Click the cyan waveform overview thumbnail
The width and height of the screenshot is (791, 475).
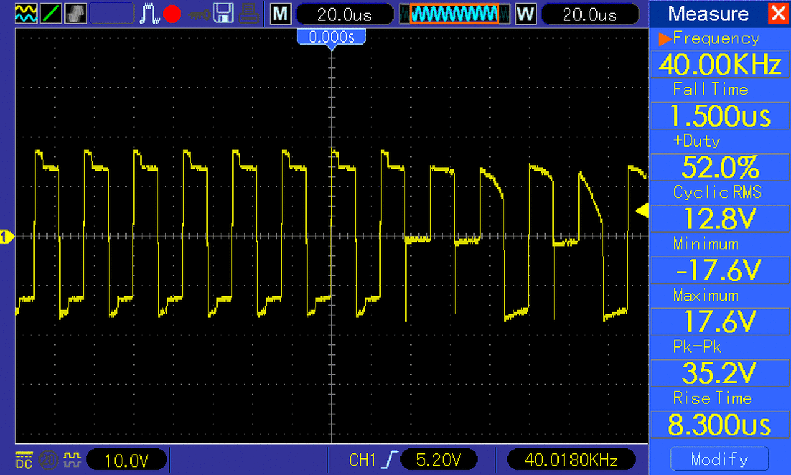tap(454, 14)
